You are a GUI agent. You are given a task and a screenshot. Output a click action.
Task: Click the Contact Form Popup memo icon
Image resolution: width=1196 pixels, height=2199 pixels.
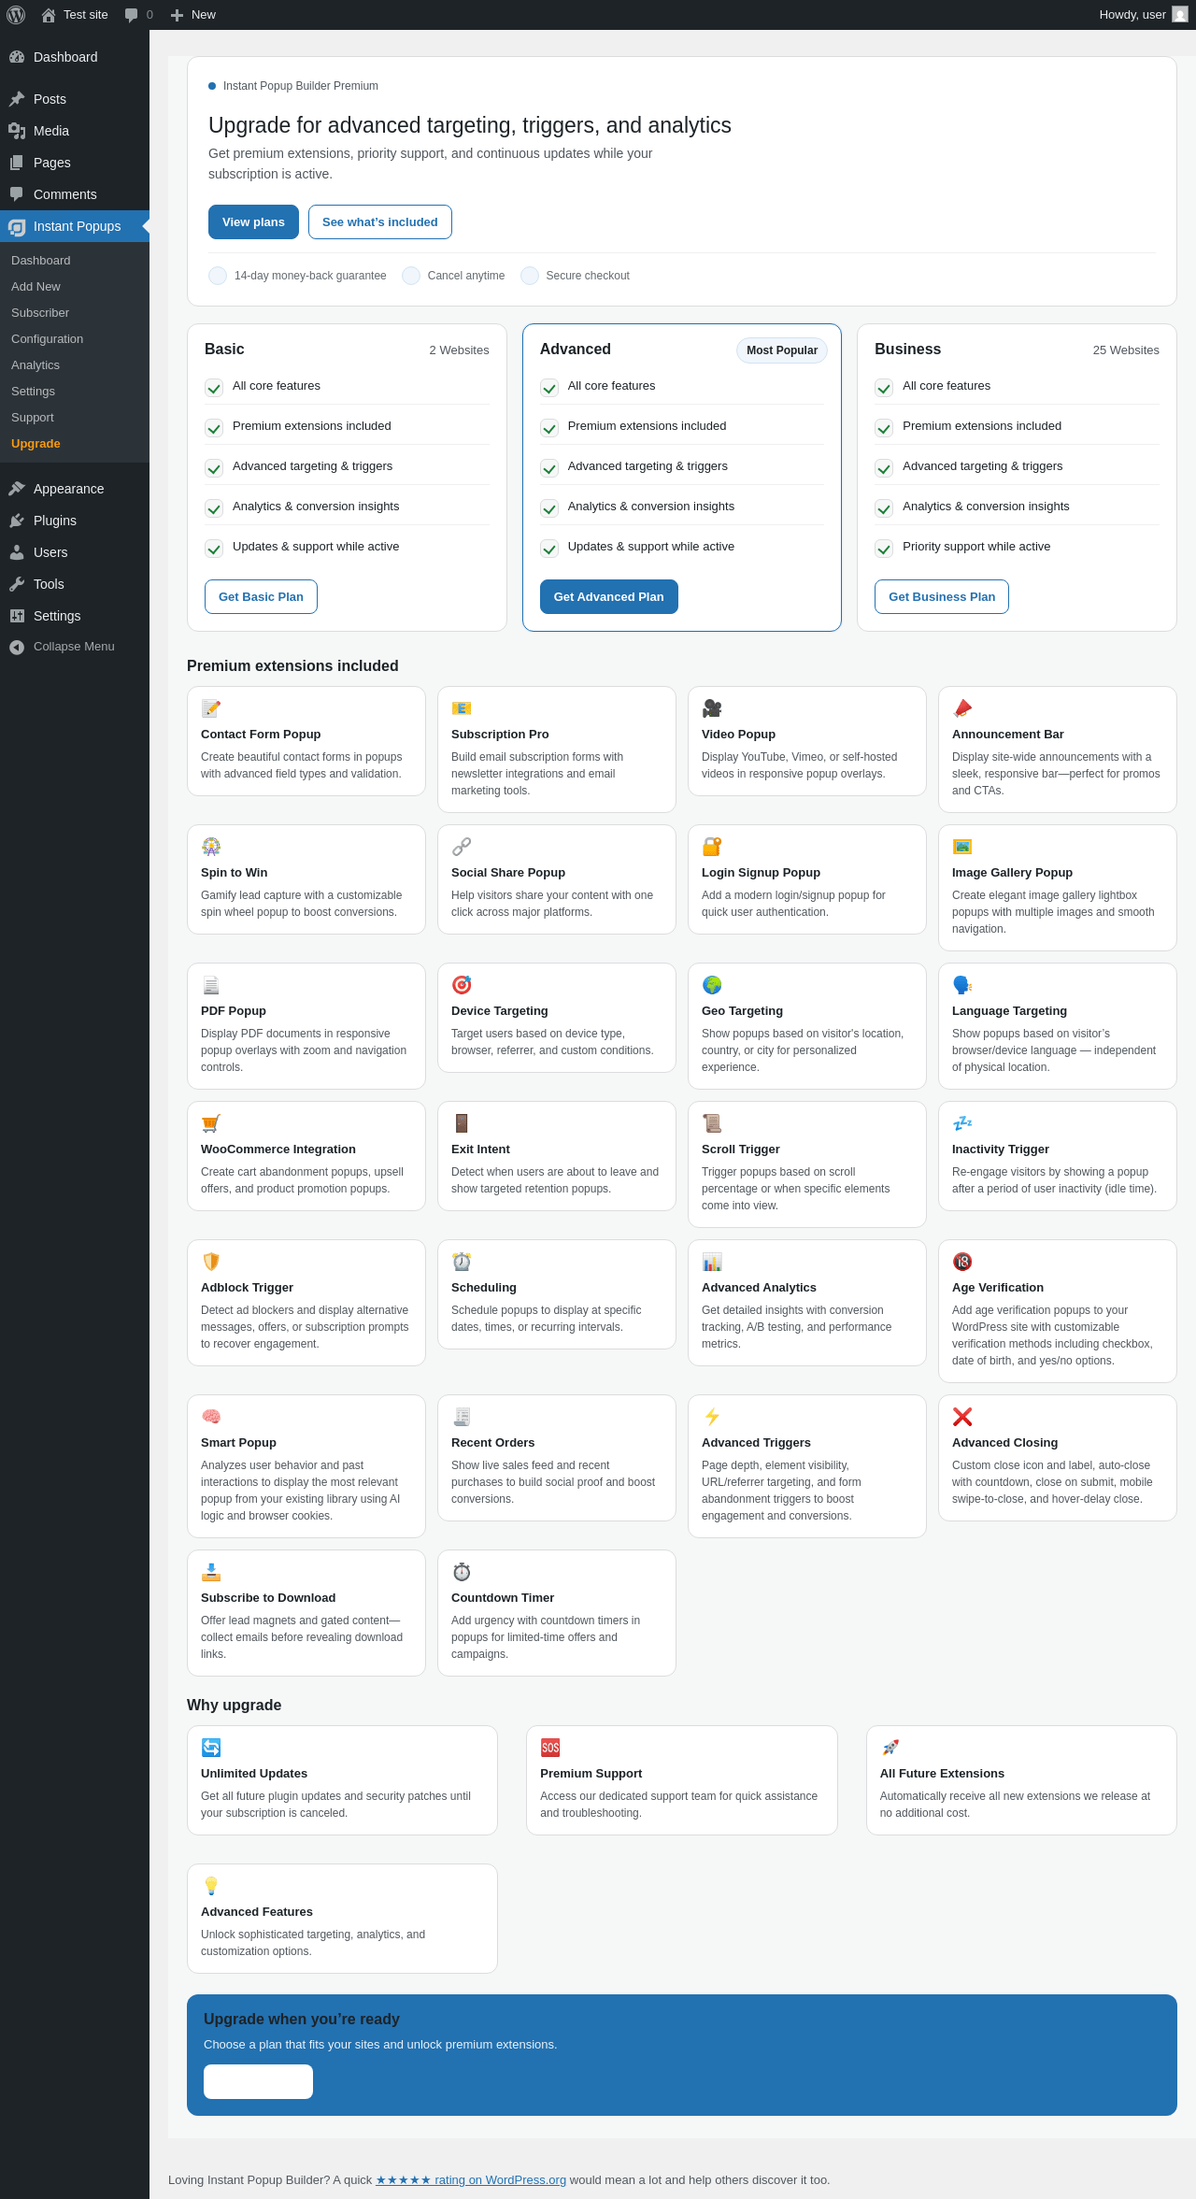pyautogui.click(x=211, y=708)
